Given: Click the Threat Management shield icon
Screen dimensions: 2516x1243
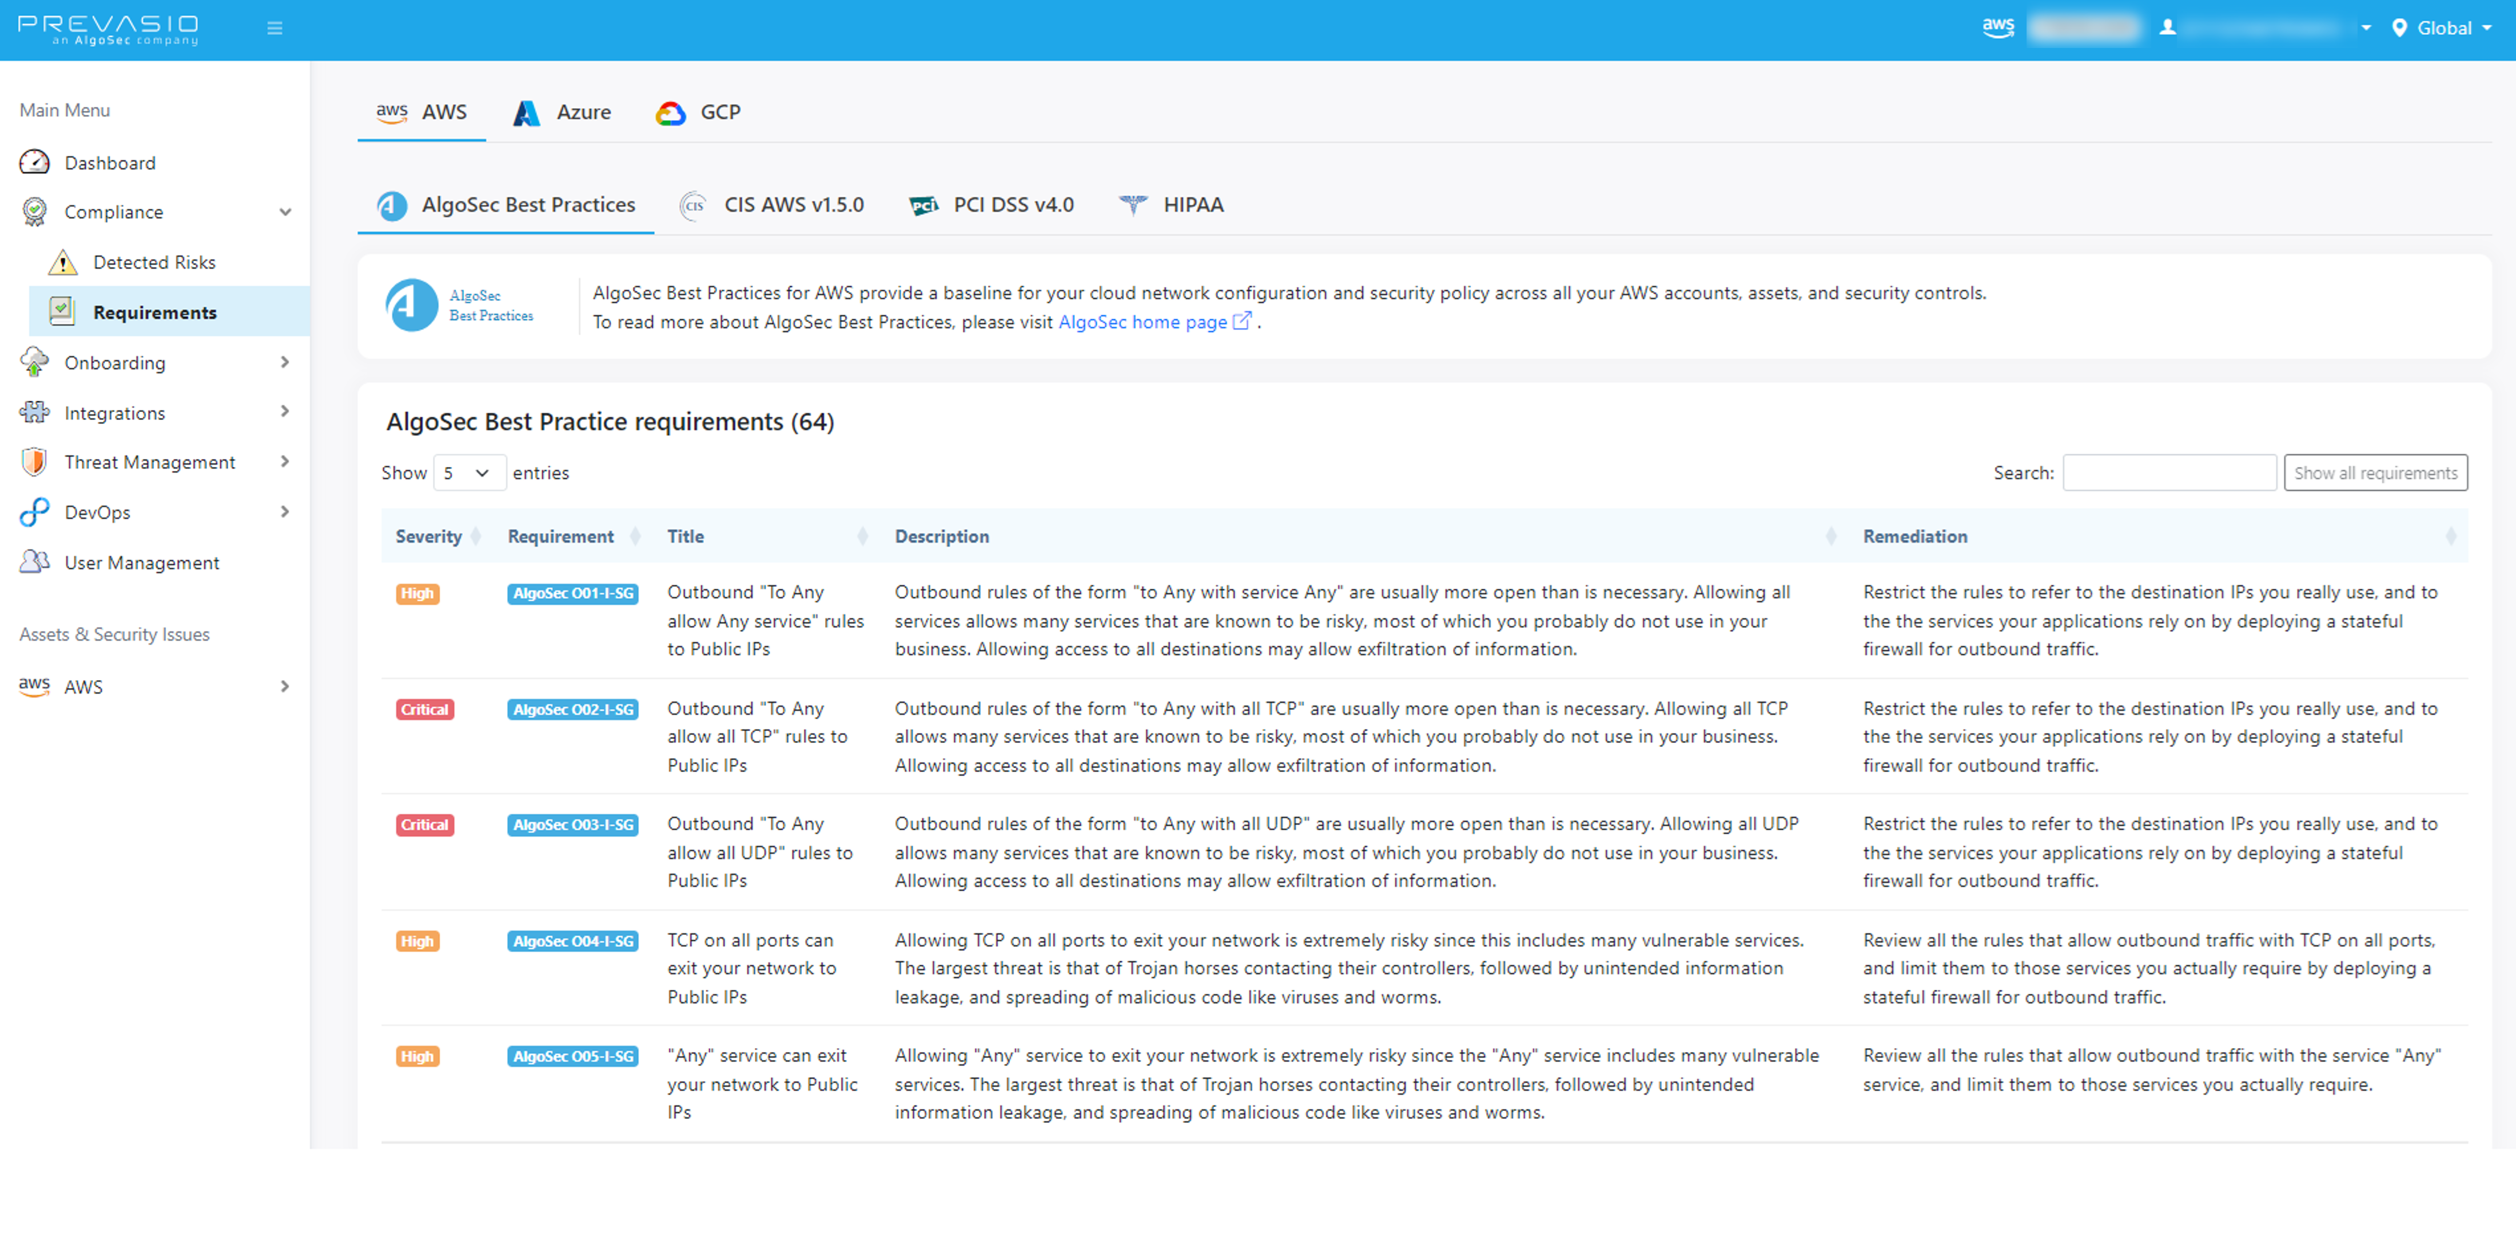Looking at the screenshot, I should tap(34, 462).
